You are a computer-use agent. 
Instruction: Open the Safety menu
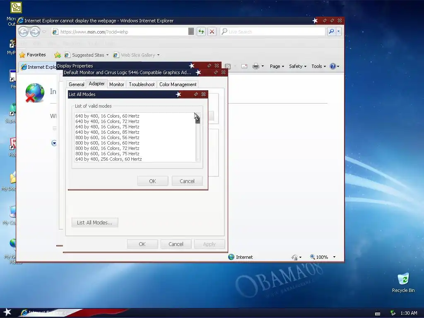[298, 66]
